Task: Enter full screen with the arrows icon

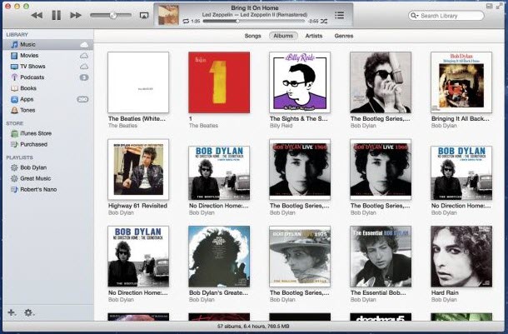Action: (x=500, y=6)
